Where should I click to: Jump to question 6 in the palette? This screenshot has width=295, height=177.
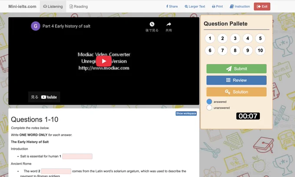coord(210,50)
